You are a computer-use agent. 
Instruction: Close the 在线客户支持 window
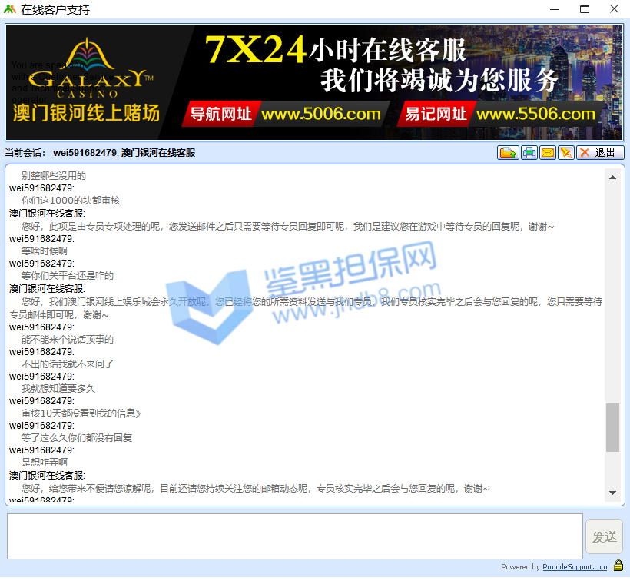[x=613, y=9]
